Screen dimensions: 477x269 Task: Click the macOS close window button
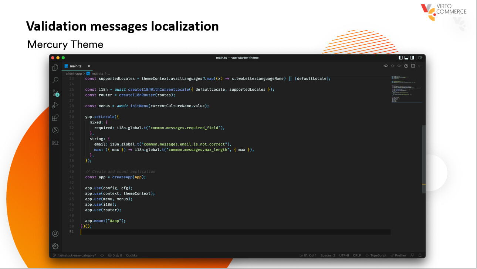[x=53, y=58]
